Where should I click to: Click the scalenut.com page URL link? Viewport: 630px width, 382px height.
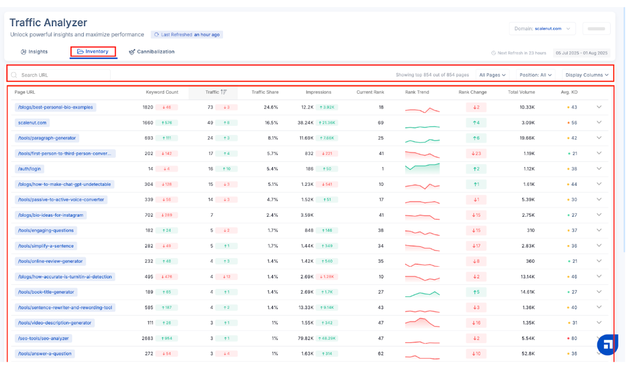[33, 123]
